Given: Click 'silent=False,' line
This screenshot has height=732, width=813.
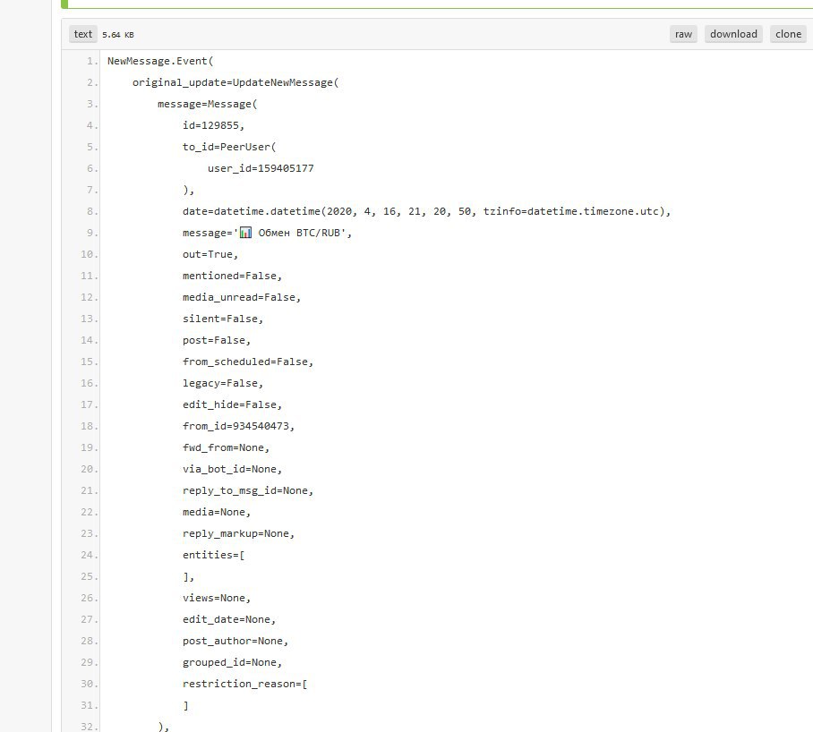Looking at the screenshot, I should tap(223, 319).
